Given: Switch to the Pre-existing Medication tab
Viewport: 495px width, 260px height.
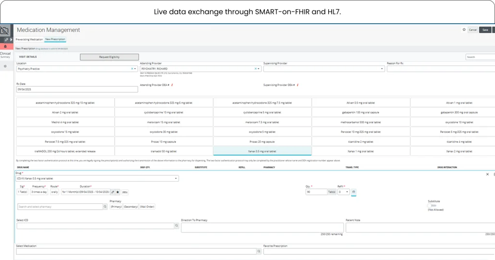Looking at the screenshot, I should 29,39.
